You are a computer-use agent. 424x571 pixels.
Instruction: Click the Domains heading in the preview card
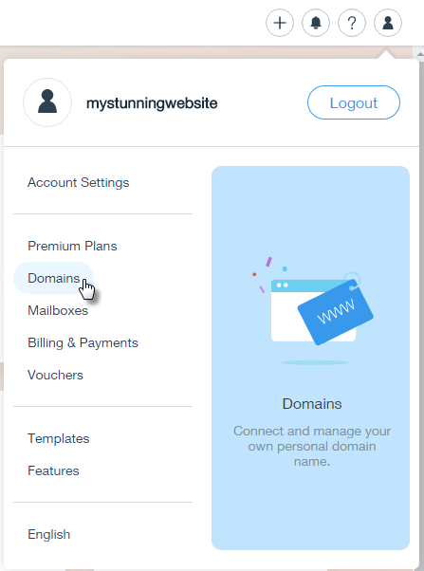(312, 404)
